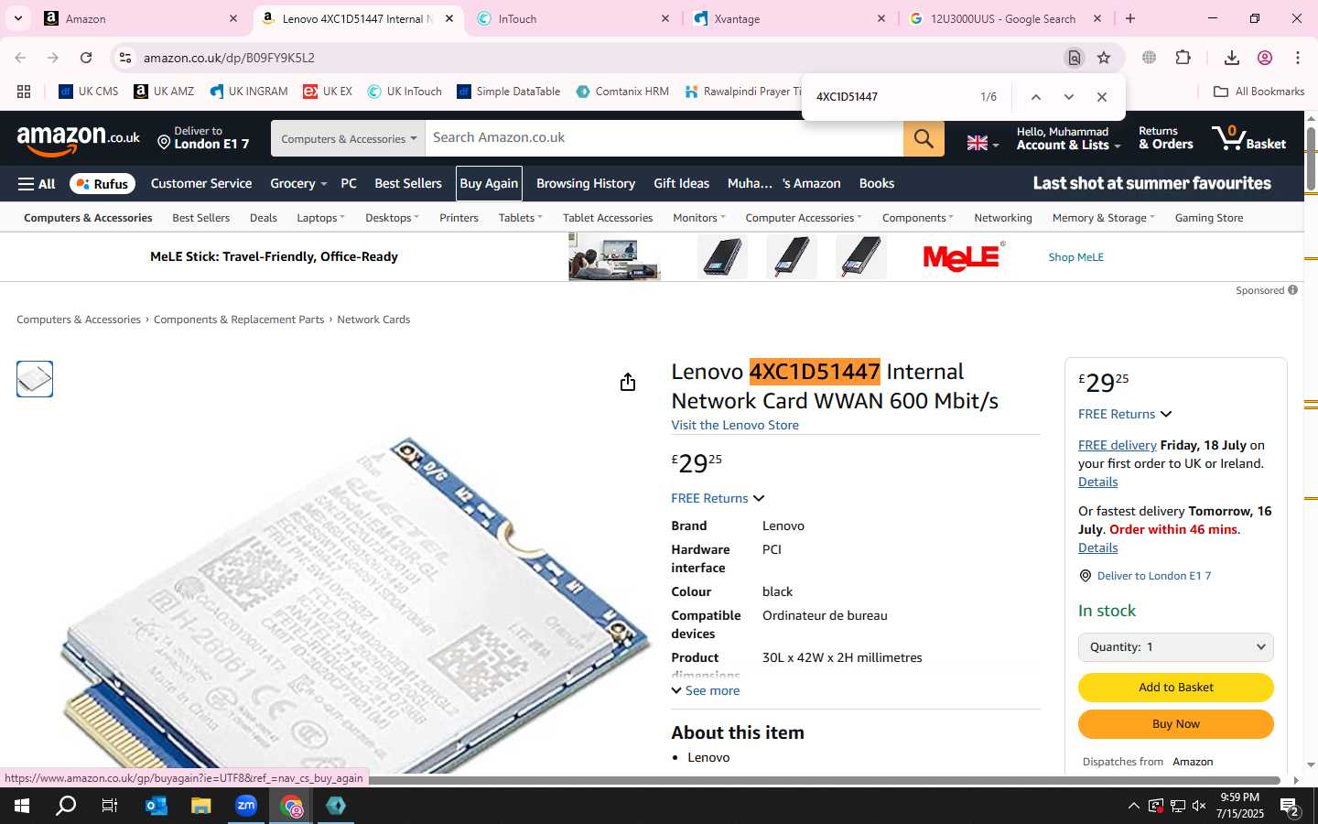Open Windows Start menu
The width and height of the screenshot is (1318, 824).
(22, 806)
